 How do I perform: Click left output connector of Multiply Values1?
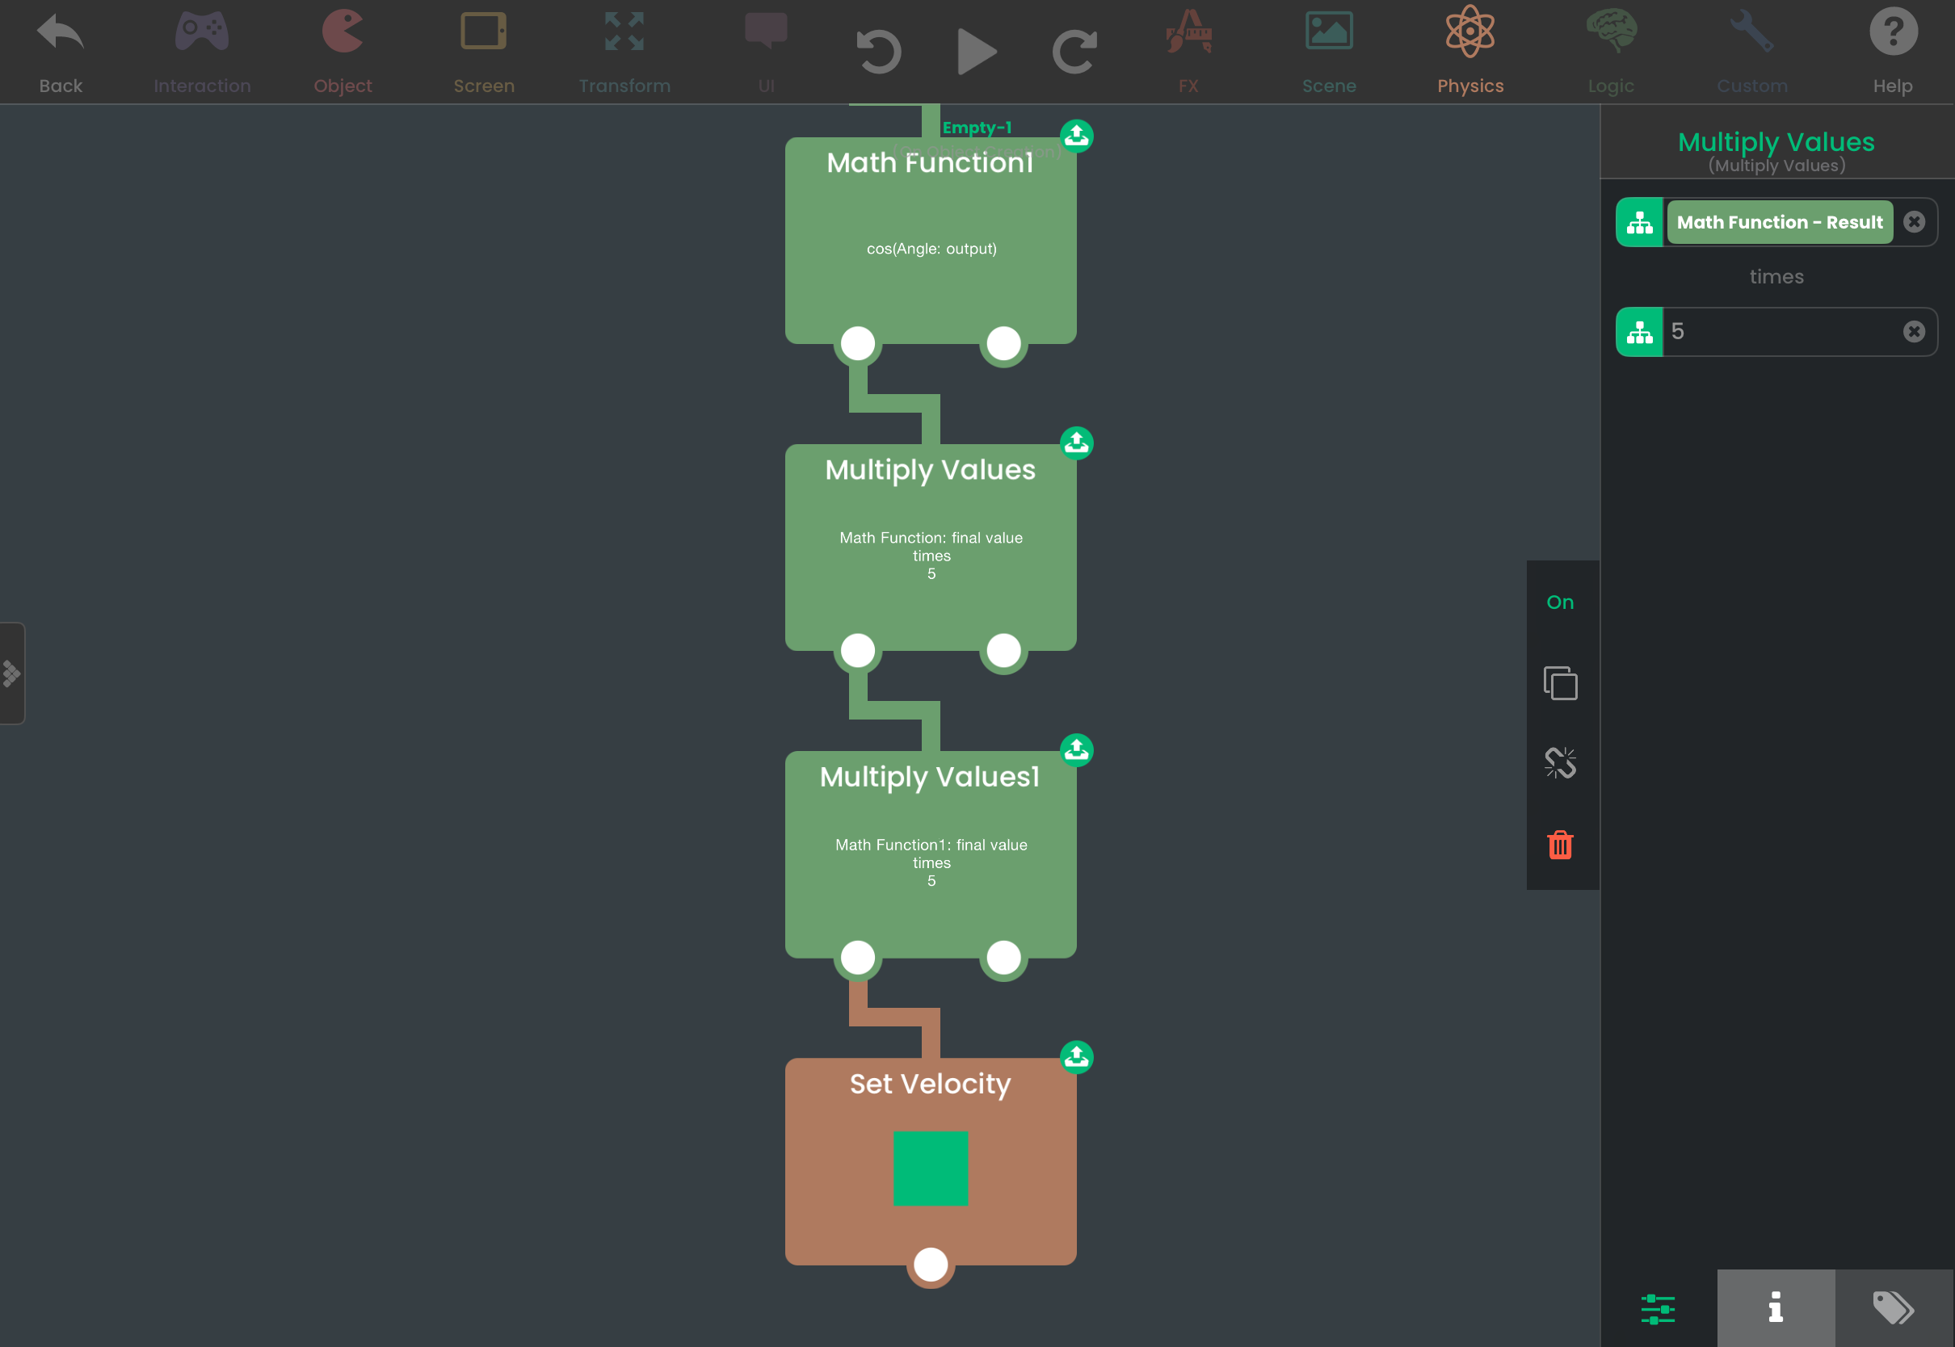(x=858, y=958)
